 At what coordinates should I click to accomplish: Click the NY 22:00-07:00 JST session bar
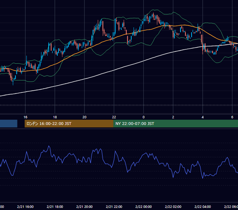click(176, 124)
